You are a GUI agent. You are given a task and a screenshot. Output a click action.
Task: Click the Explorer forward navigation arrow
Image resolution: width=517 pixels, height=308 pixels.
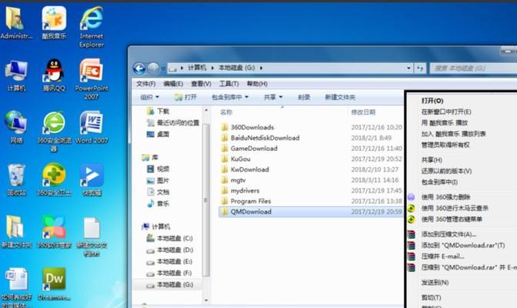pyautogui.click(x=153, y=69)
